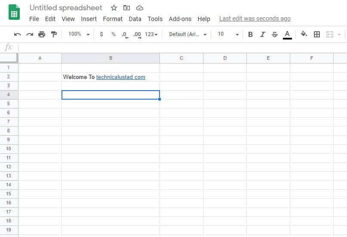Open the Edit menu
Screen dimensions: 347x237
tap(50, 19)
